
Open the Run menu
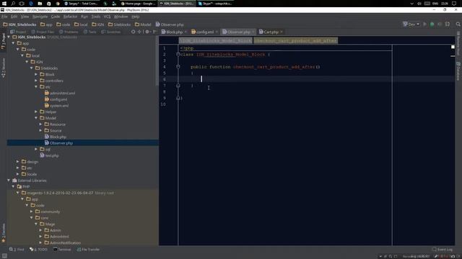click(84, 17)
